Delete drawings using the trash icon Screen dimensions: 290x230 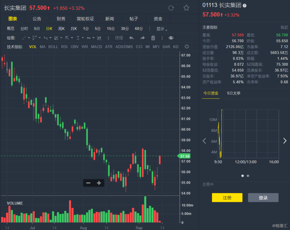(153, 38)
